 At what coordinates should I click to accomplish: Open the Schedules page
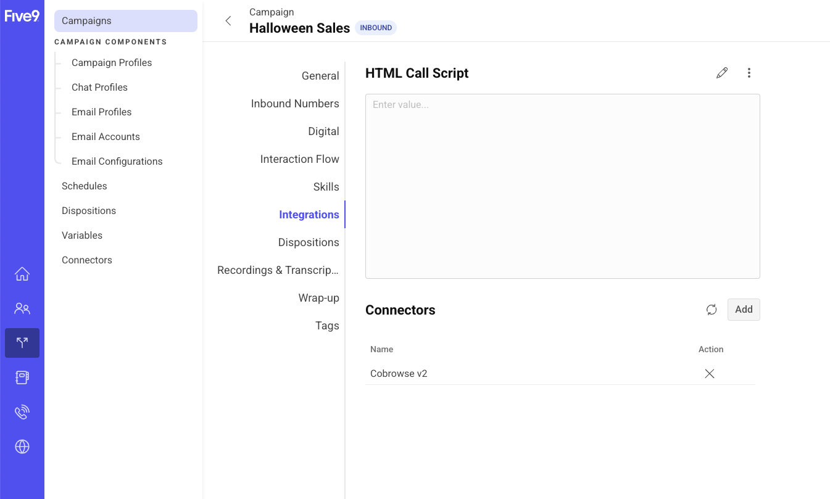tap(85, 186)
